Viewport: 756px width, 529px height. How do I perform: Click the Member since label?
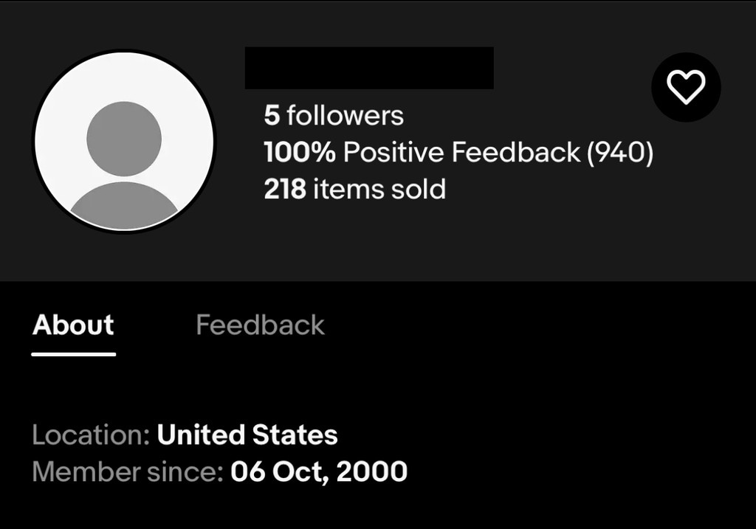[127, 471]
